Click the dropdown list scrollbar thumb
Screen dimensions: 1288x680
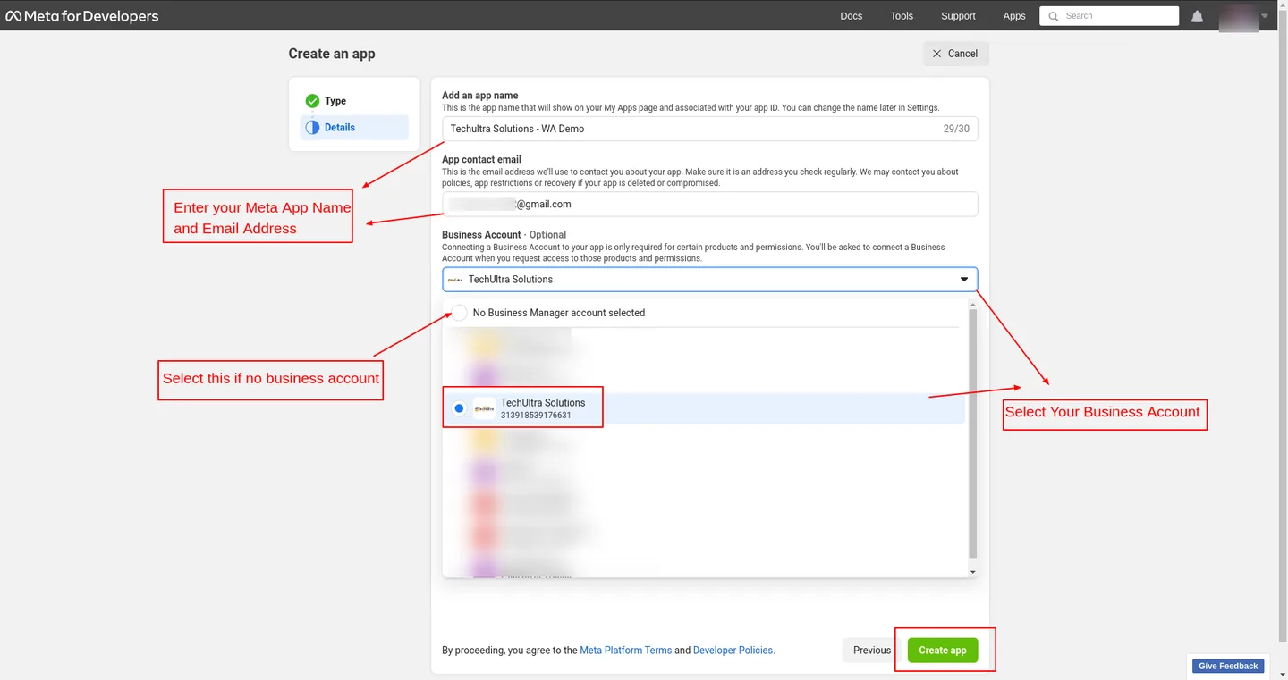[x=973, y=433]
